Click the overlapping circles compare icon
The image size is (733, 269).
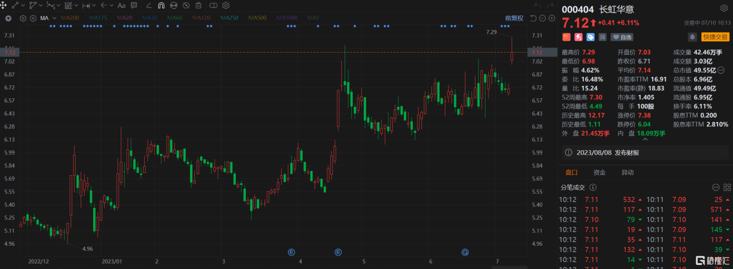click(213, 6)
